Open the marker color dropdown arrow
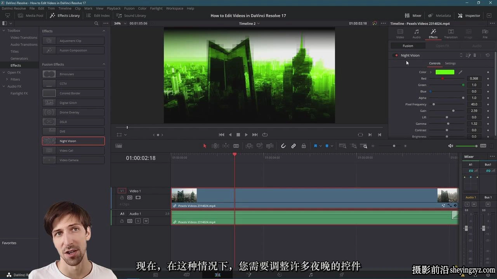The width and height of the screenshot is (497, 279). (x=331, y=146)
